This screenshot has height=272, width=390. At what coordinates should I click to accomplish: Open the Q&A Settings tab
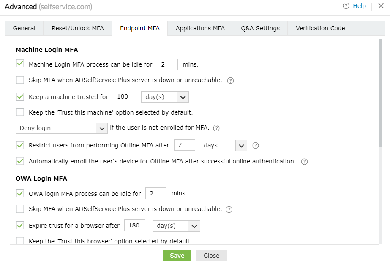click(x=260, y=28)
